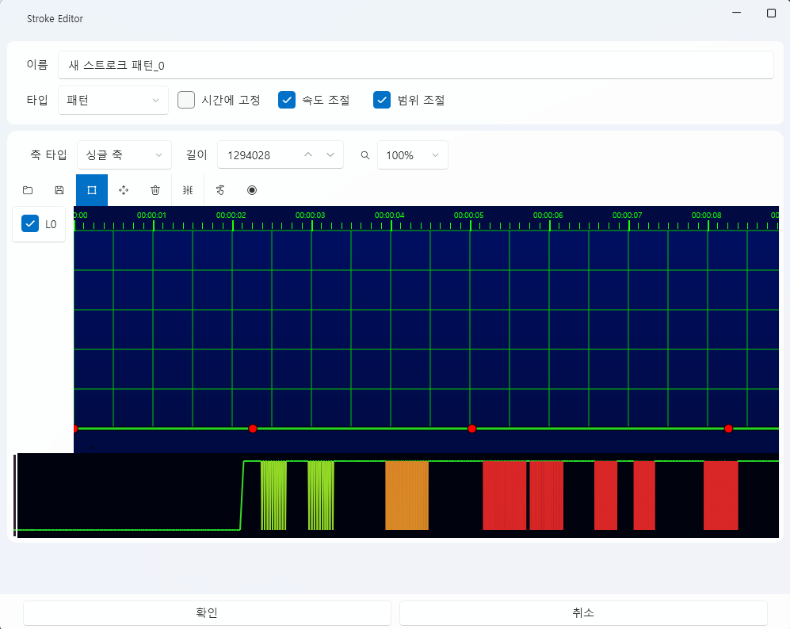The height and width of the screenshot is (629, 790).
Task: Uncheck the 속도 조절 checkbox
Action: coord(287,100)
